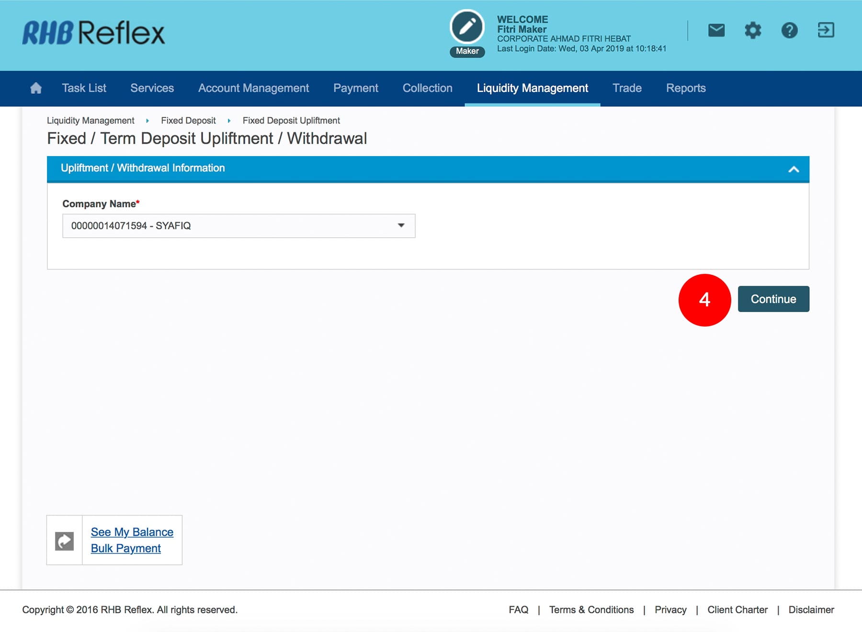862x632 pixels.
Task: Click the home icon in navigation bar
Action: [36, 88]
